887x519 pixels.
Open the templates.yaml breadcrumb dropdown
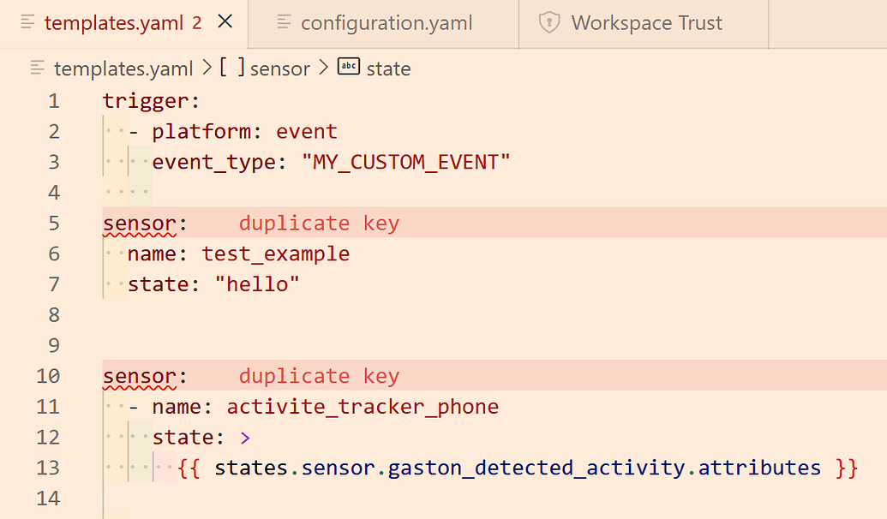click(123, 68)
